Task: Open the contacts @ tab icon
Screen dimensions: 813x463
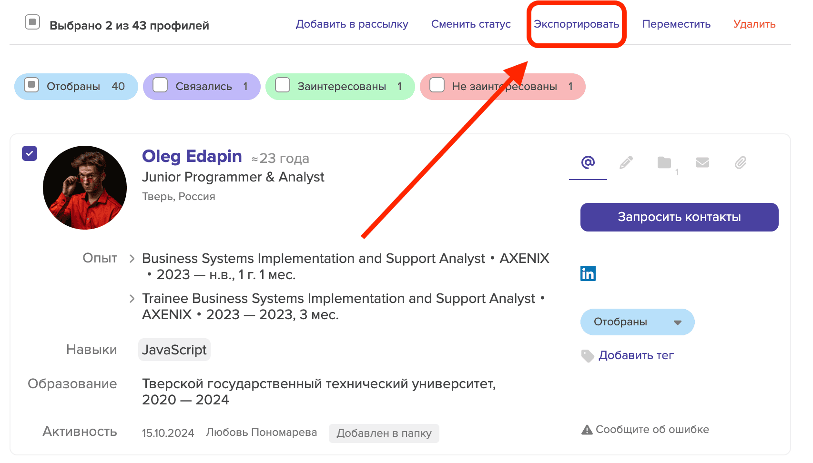Action: 588,162
